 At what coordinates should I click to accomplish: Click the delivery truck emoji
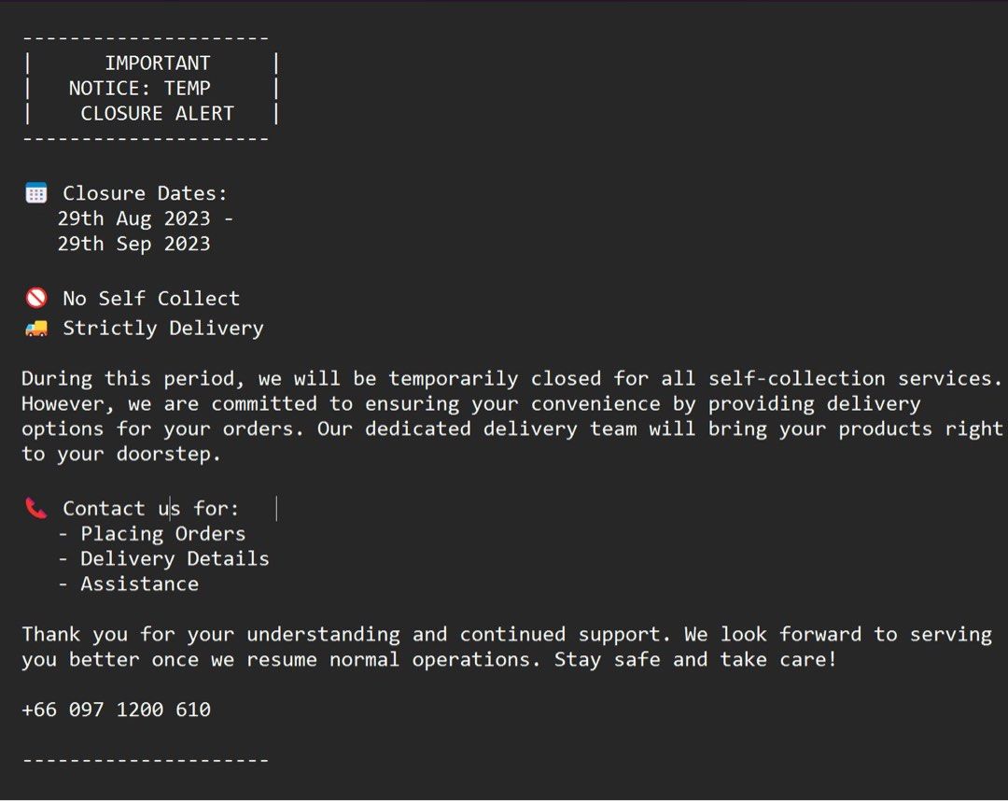[x=36, y=329]
